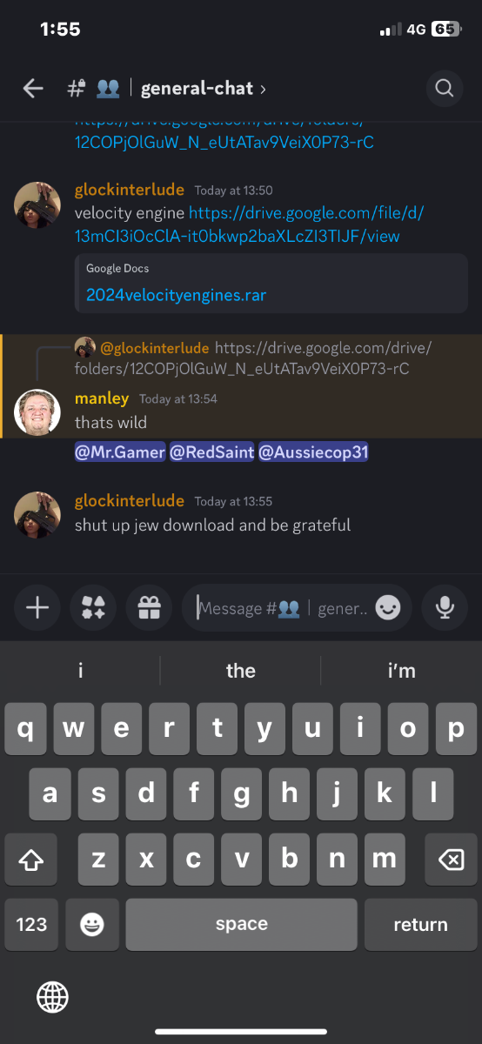Open the channel search magnifier icon
This screenshot has width=482, height=1044.
445,88
